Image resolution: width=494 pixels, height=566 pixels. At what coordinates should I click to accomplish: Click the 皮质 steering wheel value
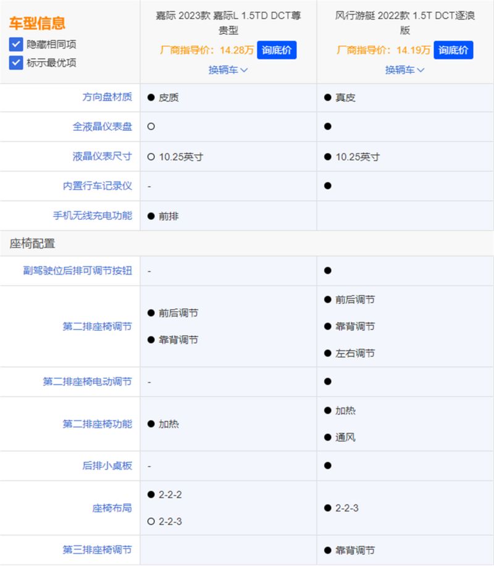coord(169,98)
